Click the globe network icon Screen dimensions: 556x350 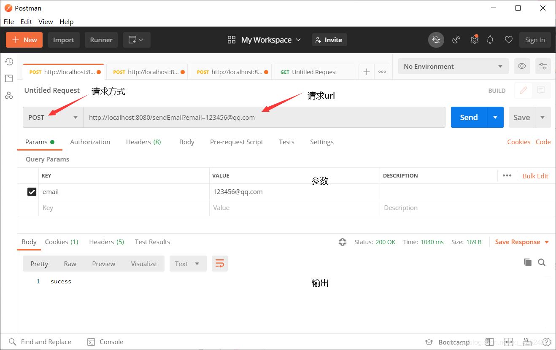coord(343,242)
